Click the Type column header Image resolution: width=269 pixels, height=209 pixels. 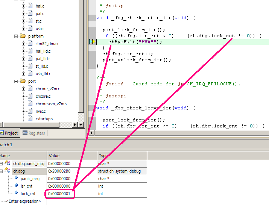(x=122, y=156)
